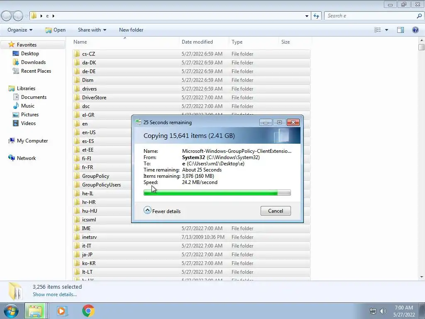Click Show more details link
This screenshot has height=319, width=425.
coord(55,294)
